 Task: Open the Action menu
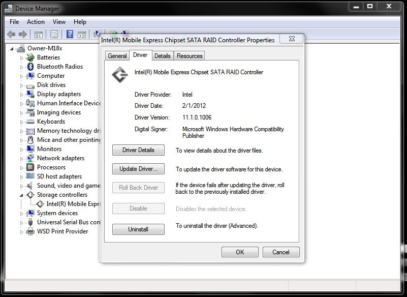pyautogui.click(x=36, y=22)
